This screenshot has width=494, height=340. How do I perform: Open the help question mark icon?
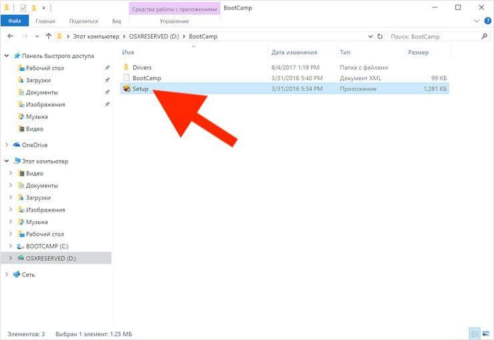click(x=487, y=21)
